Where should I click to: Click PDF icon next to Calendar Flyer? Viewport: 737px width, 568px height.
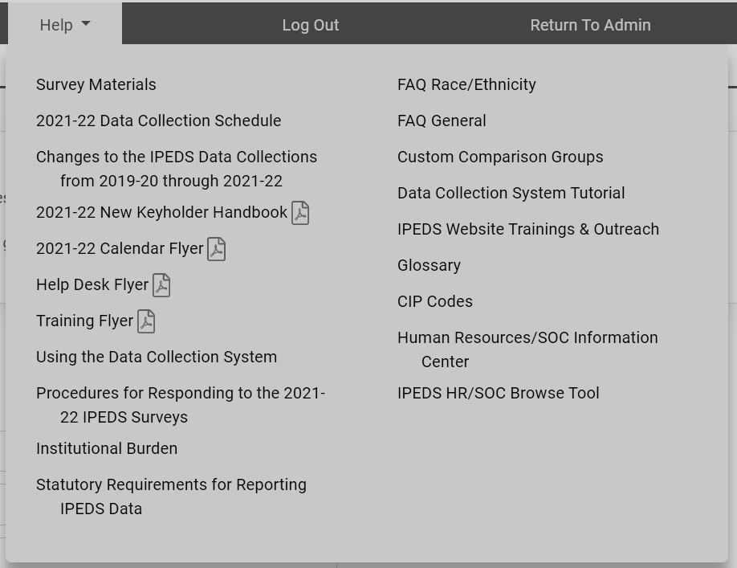pos(217,249)
